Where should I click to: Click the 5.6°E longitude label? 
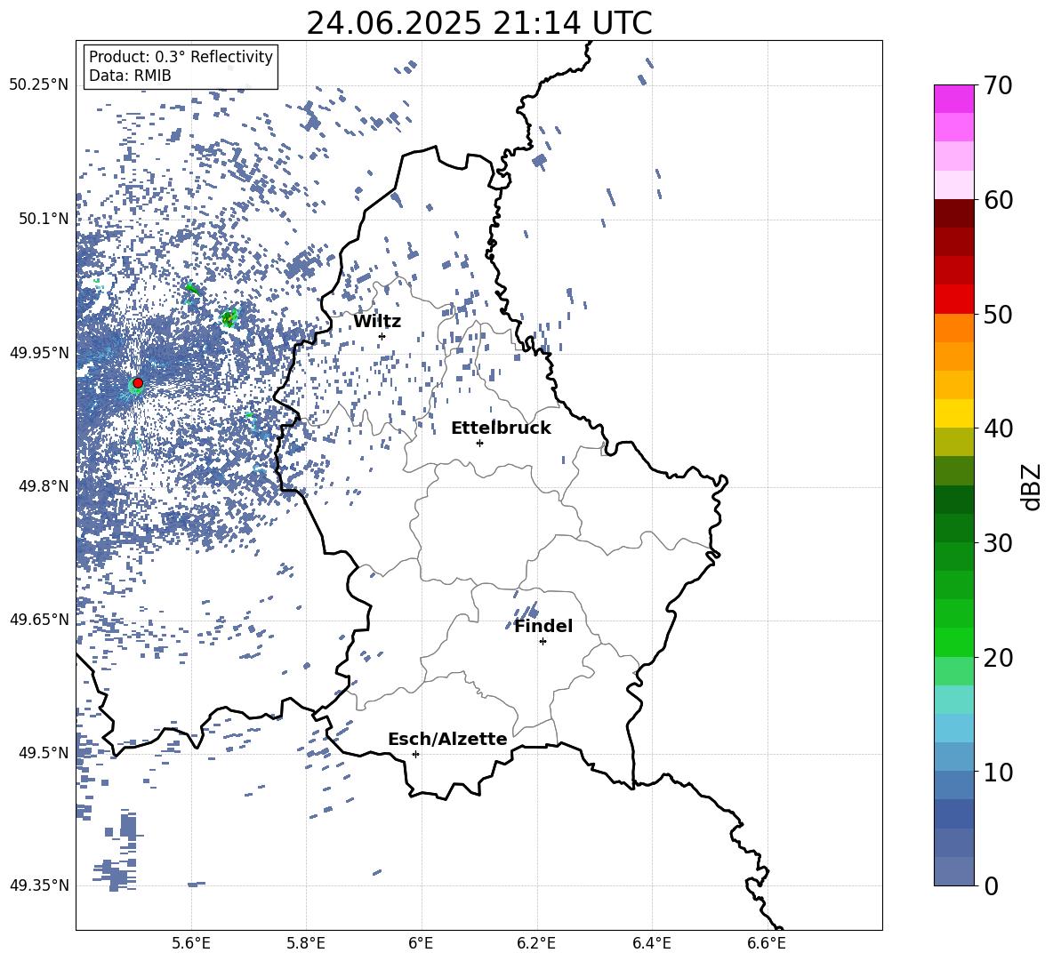[x=191, y=943]
